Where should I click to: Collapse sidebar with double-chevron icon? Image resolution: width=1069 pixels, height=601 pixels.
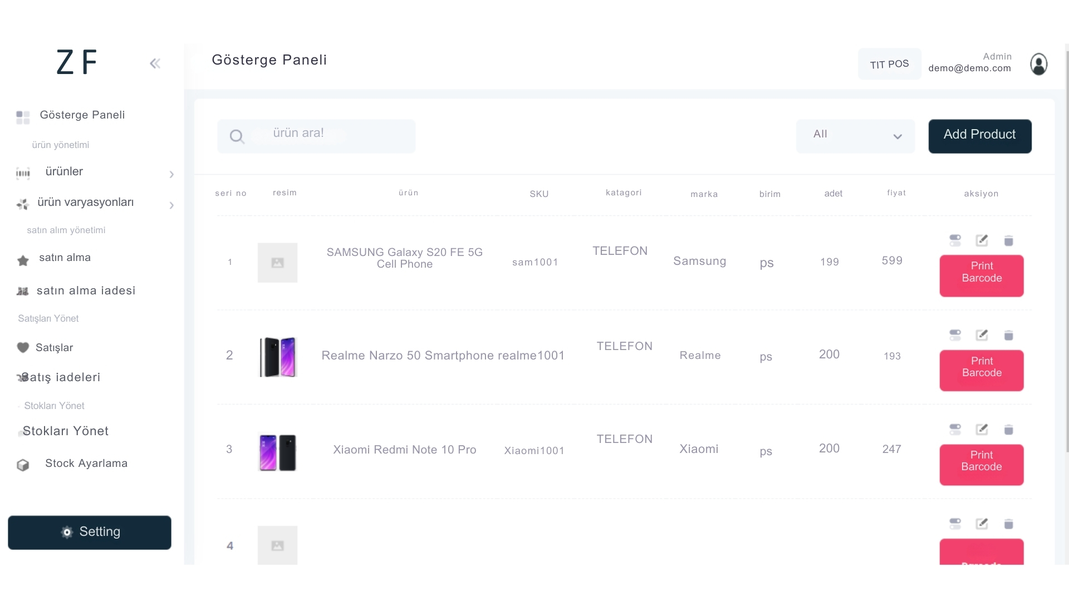[155, 63]
